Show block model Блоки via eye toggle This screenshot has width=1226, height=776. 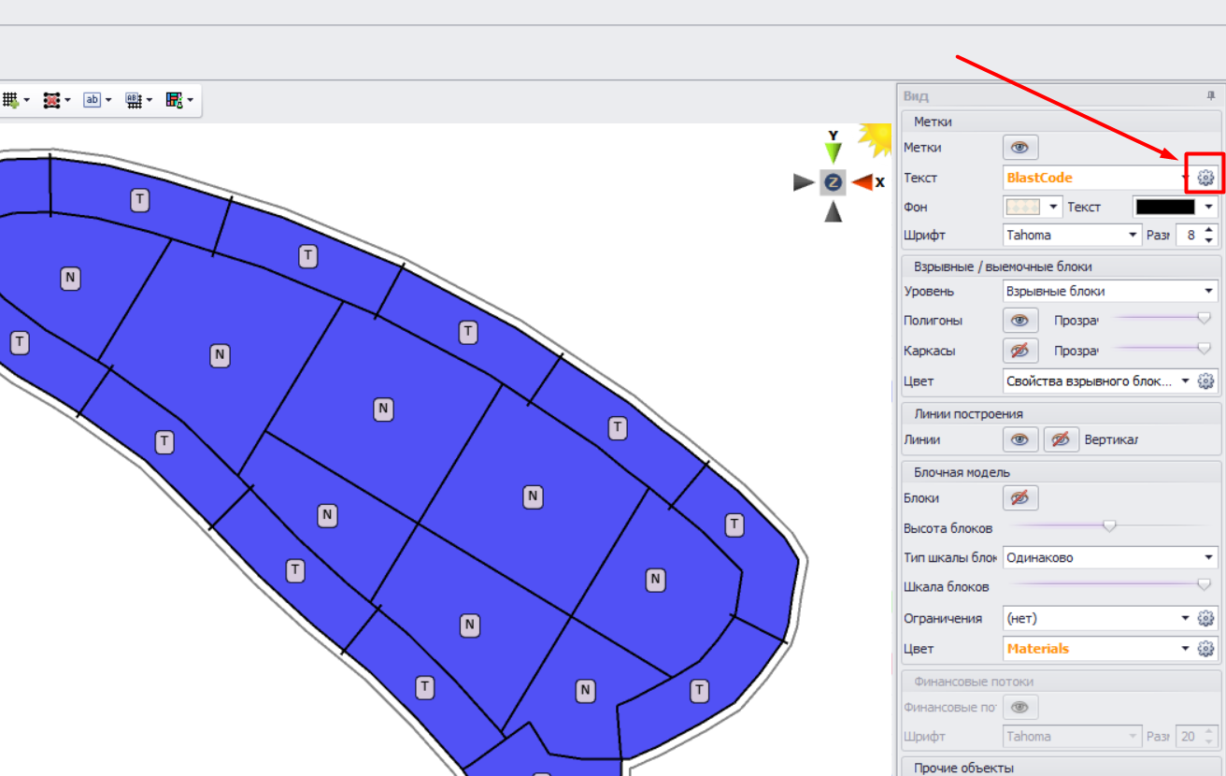point(1019,498)
